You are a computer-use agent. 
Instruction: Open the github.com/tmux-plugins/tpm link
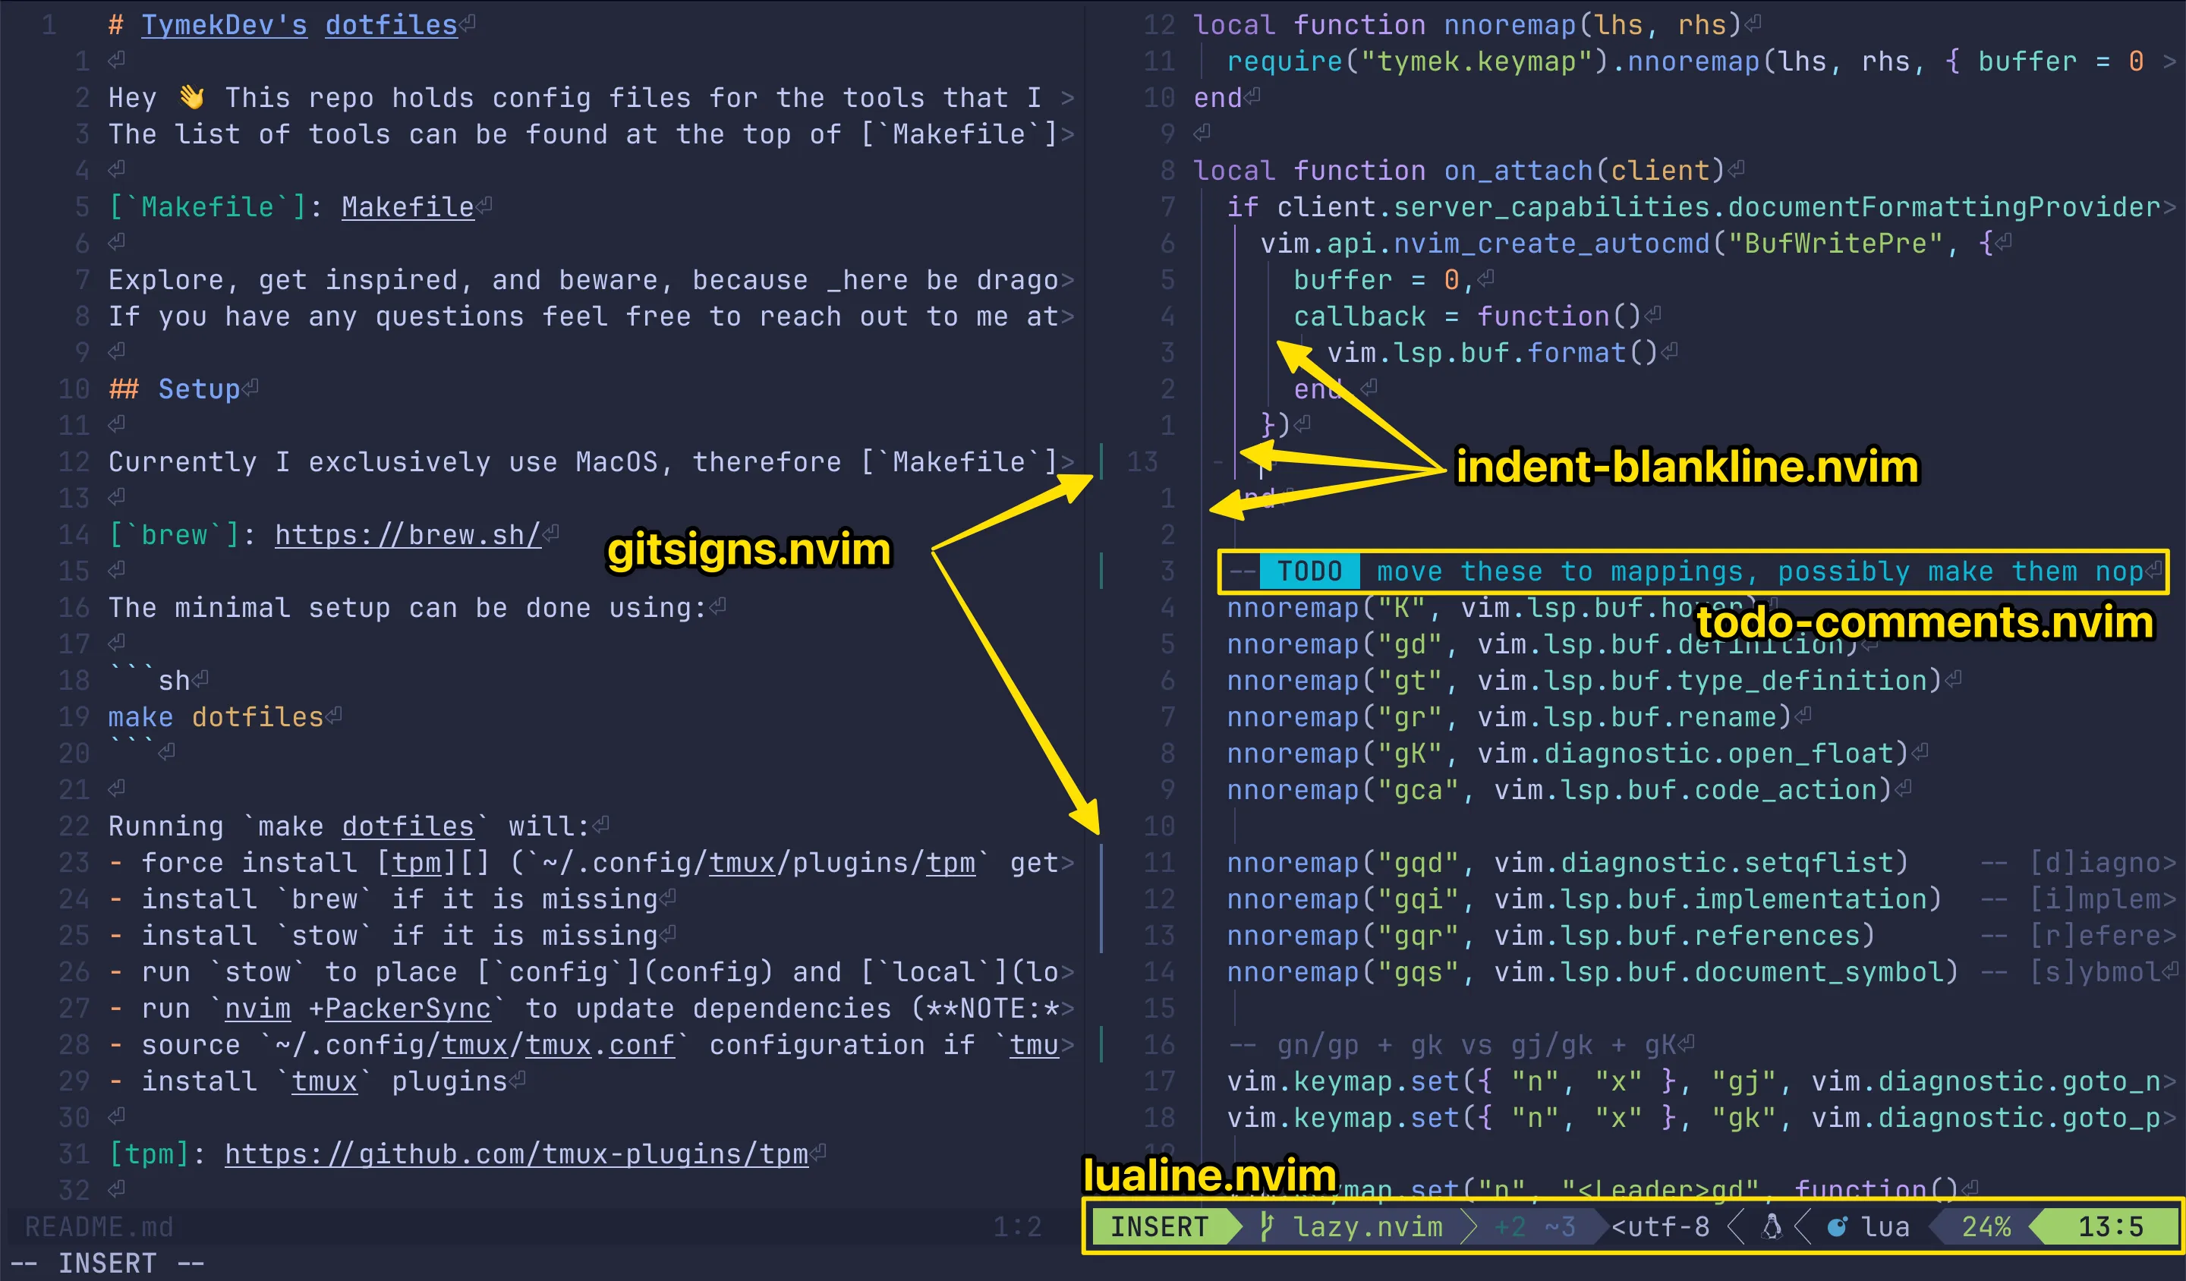click(x=516, y=1154)
